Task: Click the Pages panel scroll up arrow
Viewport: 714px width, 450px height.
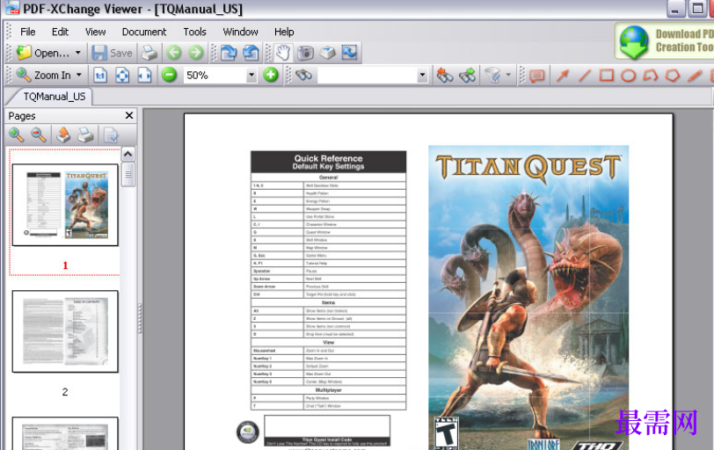Action: [x=128, y=154]
